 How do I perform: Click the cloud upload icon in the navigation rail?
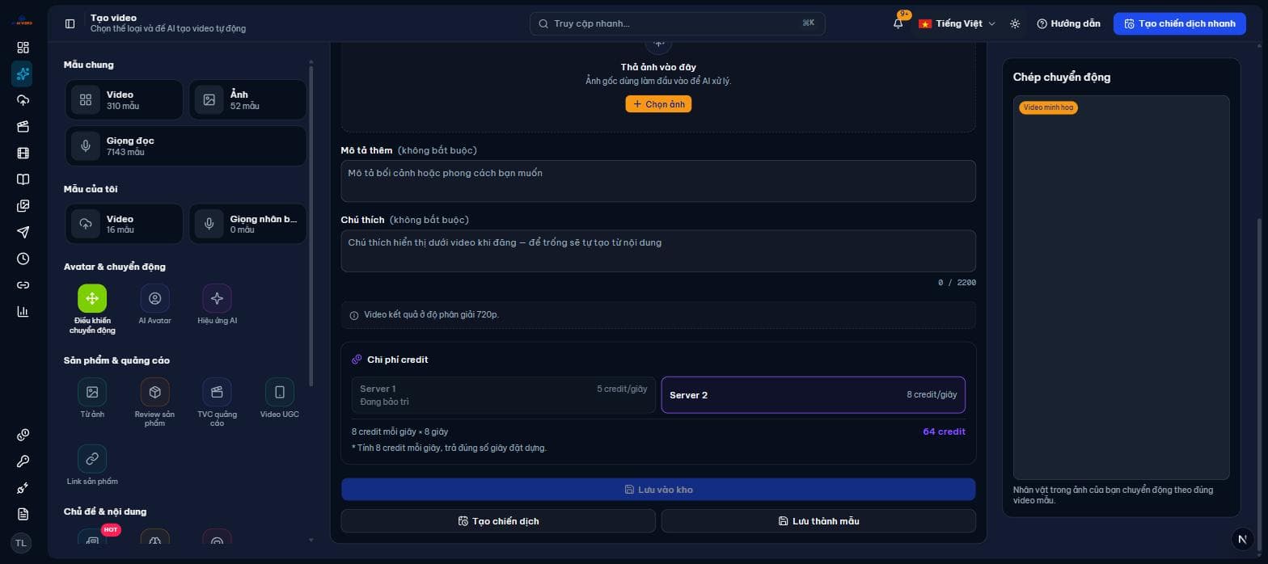[23, 100]
